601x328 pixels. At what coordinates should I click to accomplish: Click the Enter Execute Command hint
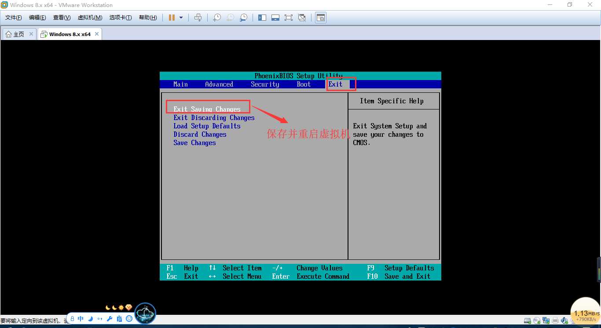[x=311, y=276]
